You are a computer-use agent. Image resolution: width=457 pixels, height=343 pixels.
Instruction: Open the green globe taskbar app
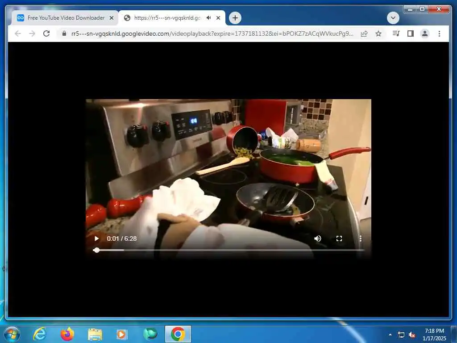pyautogui.click(x=150, y=334)
